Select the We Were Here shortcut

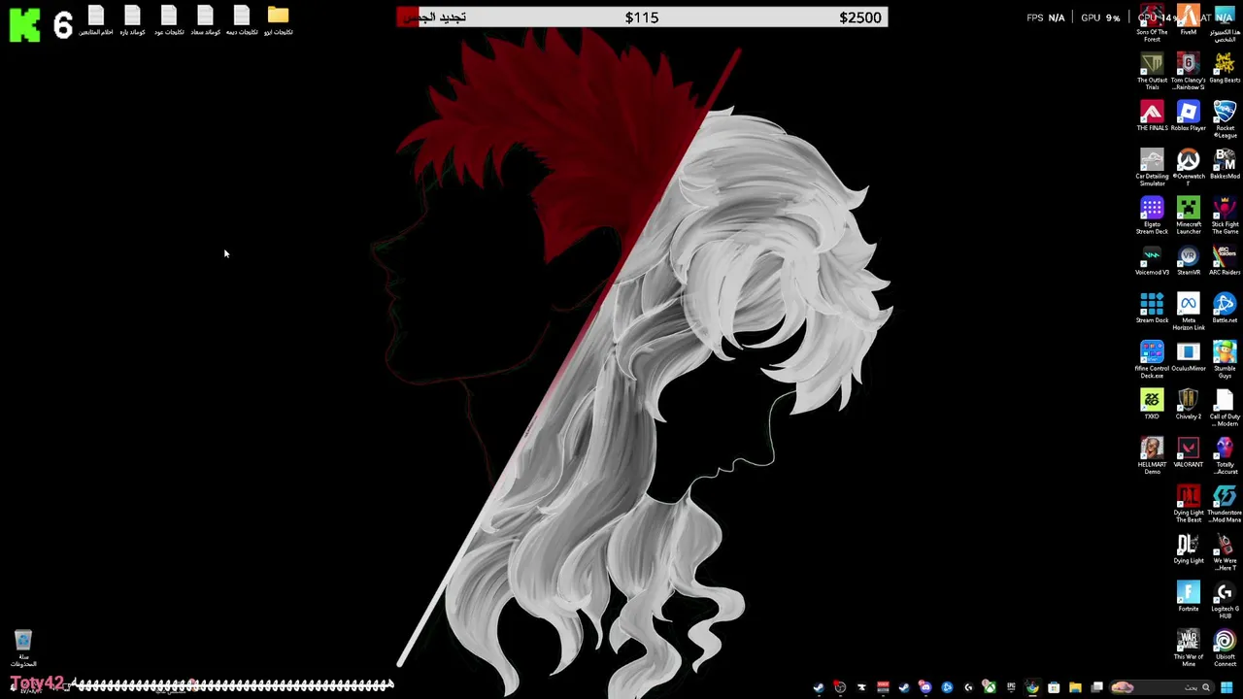1225,552
